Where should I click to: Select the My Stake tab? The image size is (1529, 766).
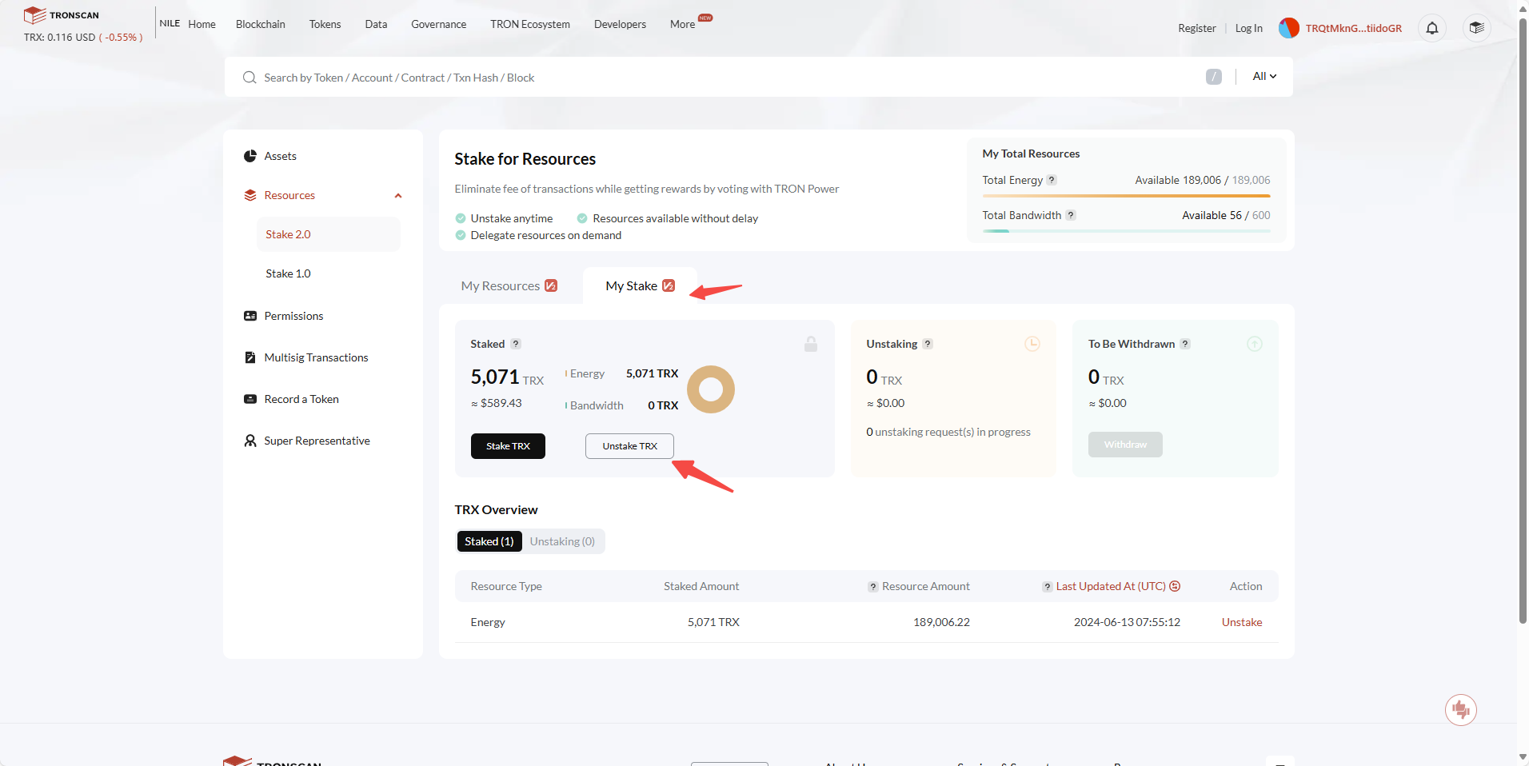640,285
